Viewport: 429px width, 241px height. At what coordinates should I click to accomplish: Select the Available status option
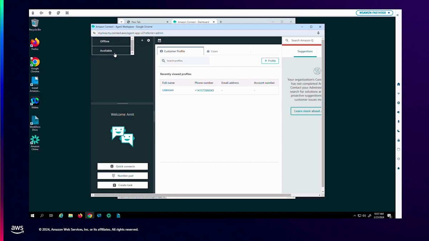tap(111, 51)
